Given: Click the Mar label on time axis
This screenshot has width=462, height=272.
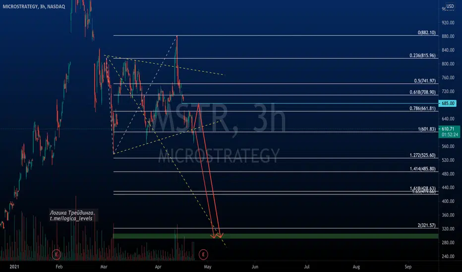Looking at the screenshot, I should click(x=104, y=267).
